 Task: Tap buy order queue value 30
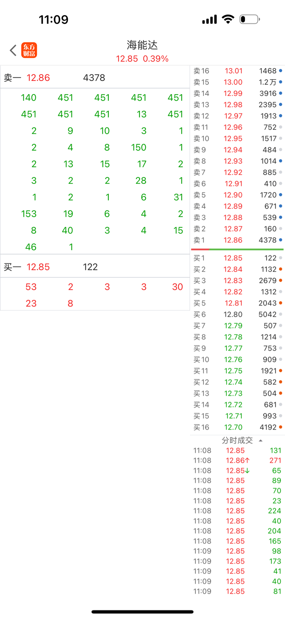pyautogui.click(x=177, y=287)
